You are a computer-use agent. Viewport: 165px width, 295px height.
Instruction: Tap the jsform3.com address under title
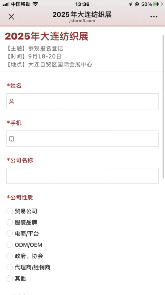82,21
